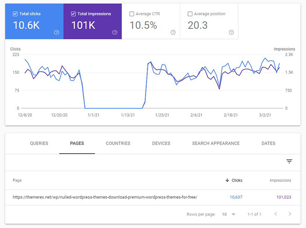The height and width of the screenshot is (228, 306).
Task: Open the themerex.net nulled themes page URL
Action: pyautogui.click(x=104, y=197)
